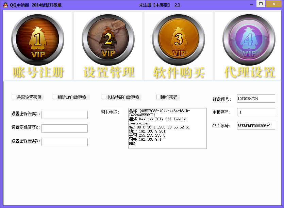This screenshot has width=284, height=208.
Task: Click the 代理设置 label
Action: pyautogui.click(x=249, y=71)
